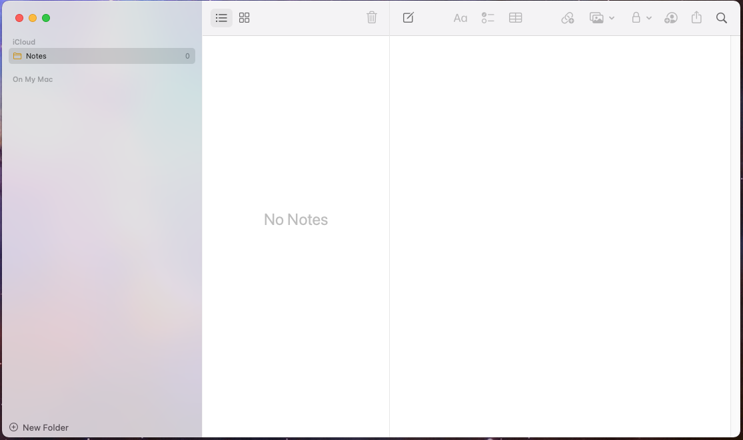Screen dimensions: 743x440
Task: Click the add link icon
Action: 567,18
